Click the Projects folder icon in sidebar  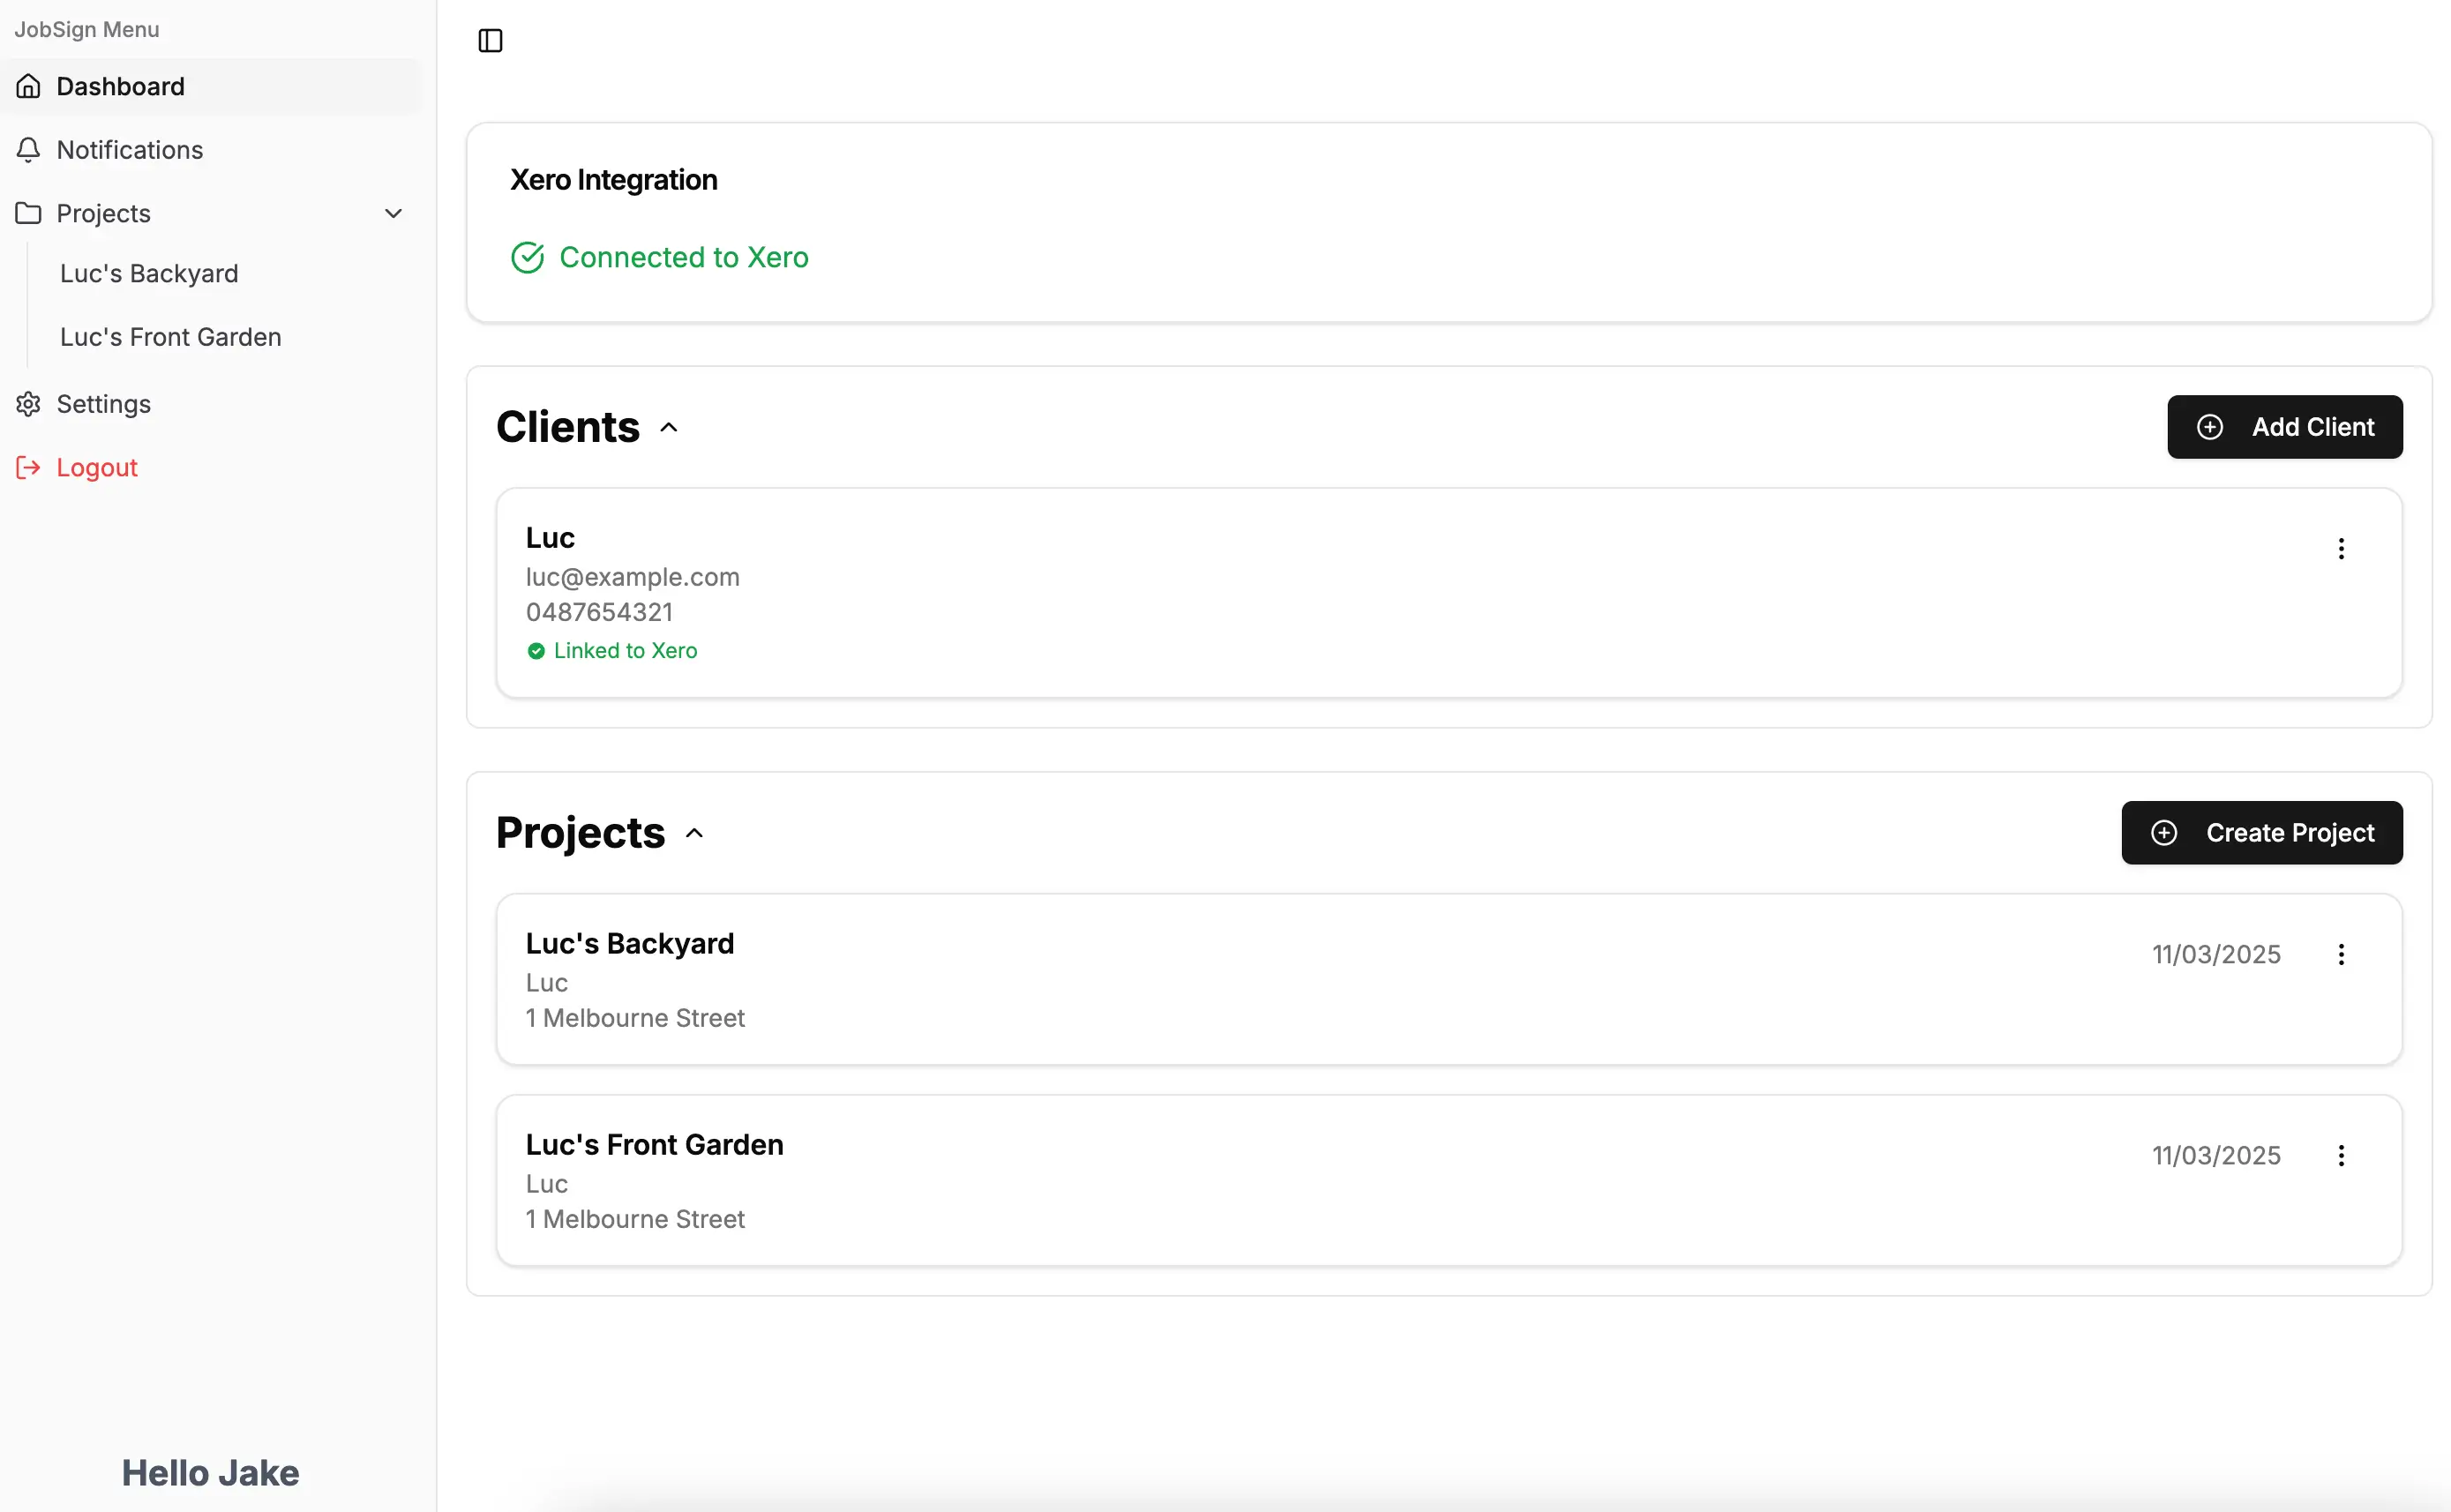click(x=28, y=213)
